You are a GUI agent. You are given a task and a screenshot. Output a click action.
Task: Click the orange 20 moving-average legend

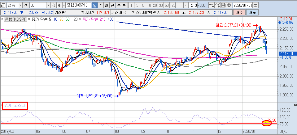tap(61, 19)
